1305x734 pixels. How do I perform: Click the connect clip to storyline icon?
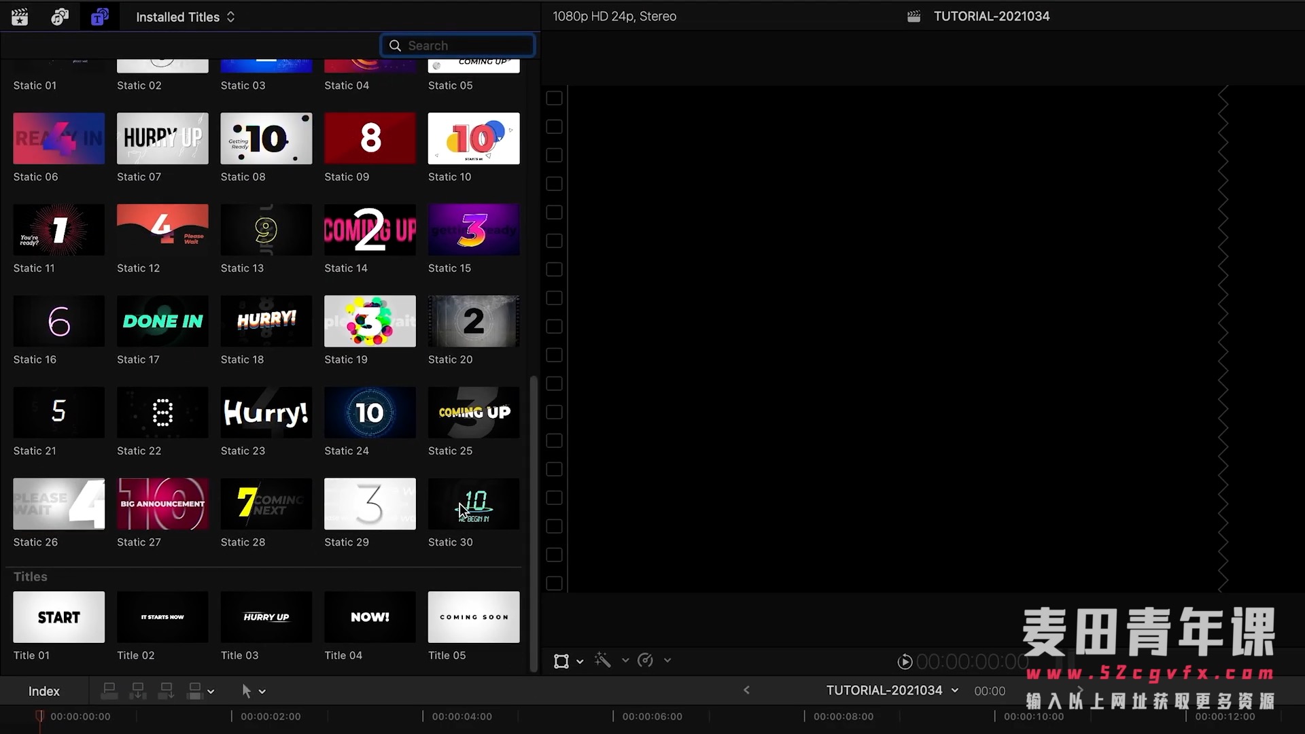[x=109, y=691]
